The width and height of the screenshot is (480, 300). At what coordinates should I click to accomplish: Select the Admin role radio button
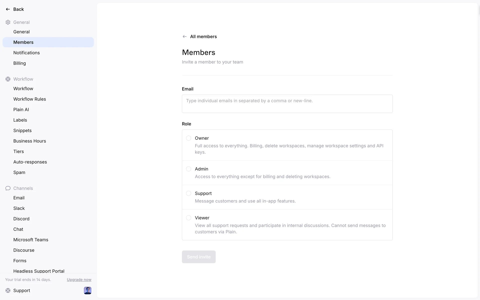pyautogui.click(x=188, y=169)
